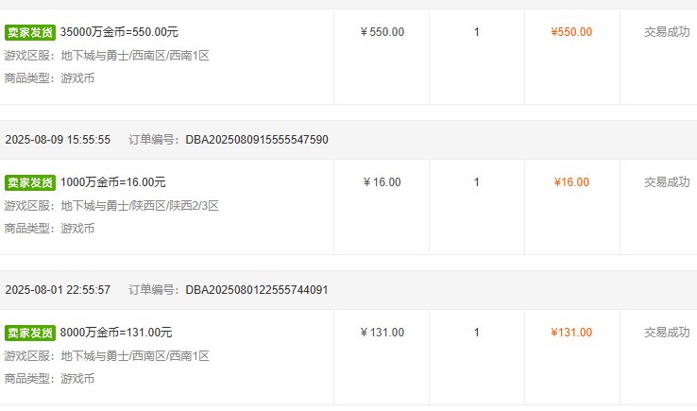Open the 8000万金币=131.00元 item title

click(116, 333)
